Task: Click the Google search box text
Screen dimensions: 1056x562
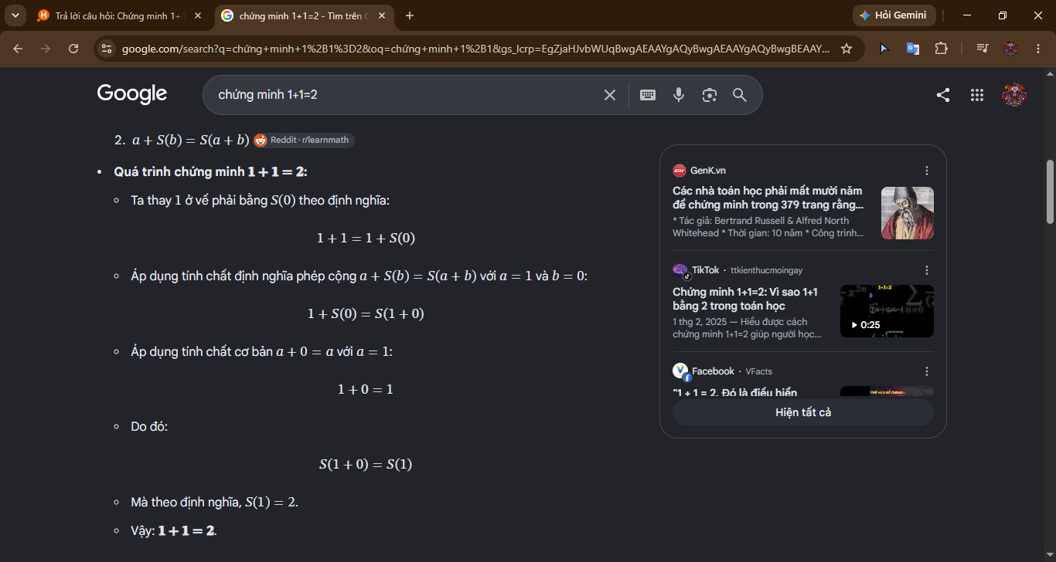Action: pos(267,95)
